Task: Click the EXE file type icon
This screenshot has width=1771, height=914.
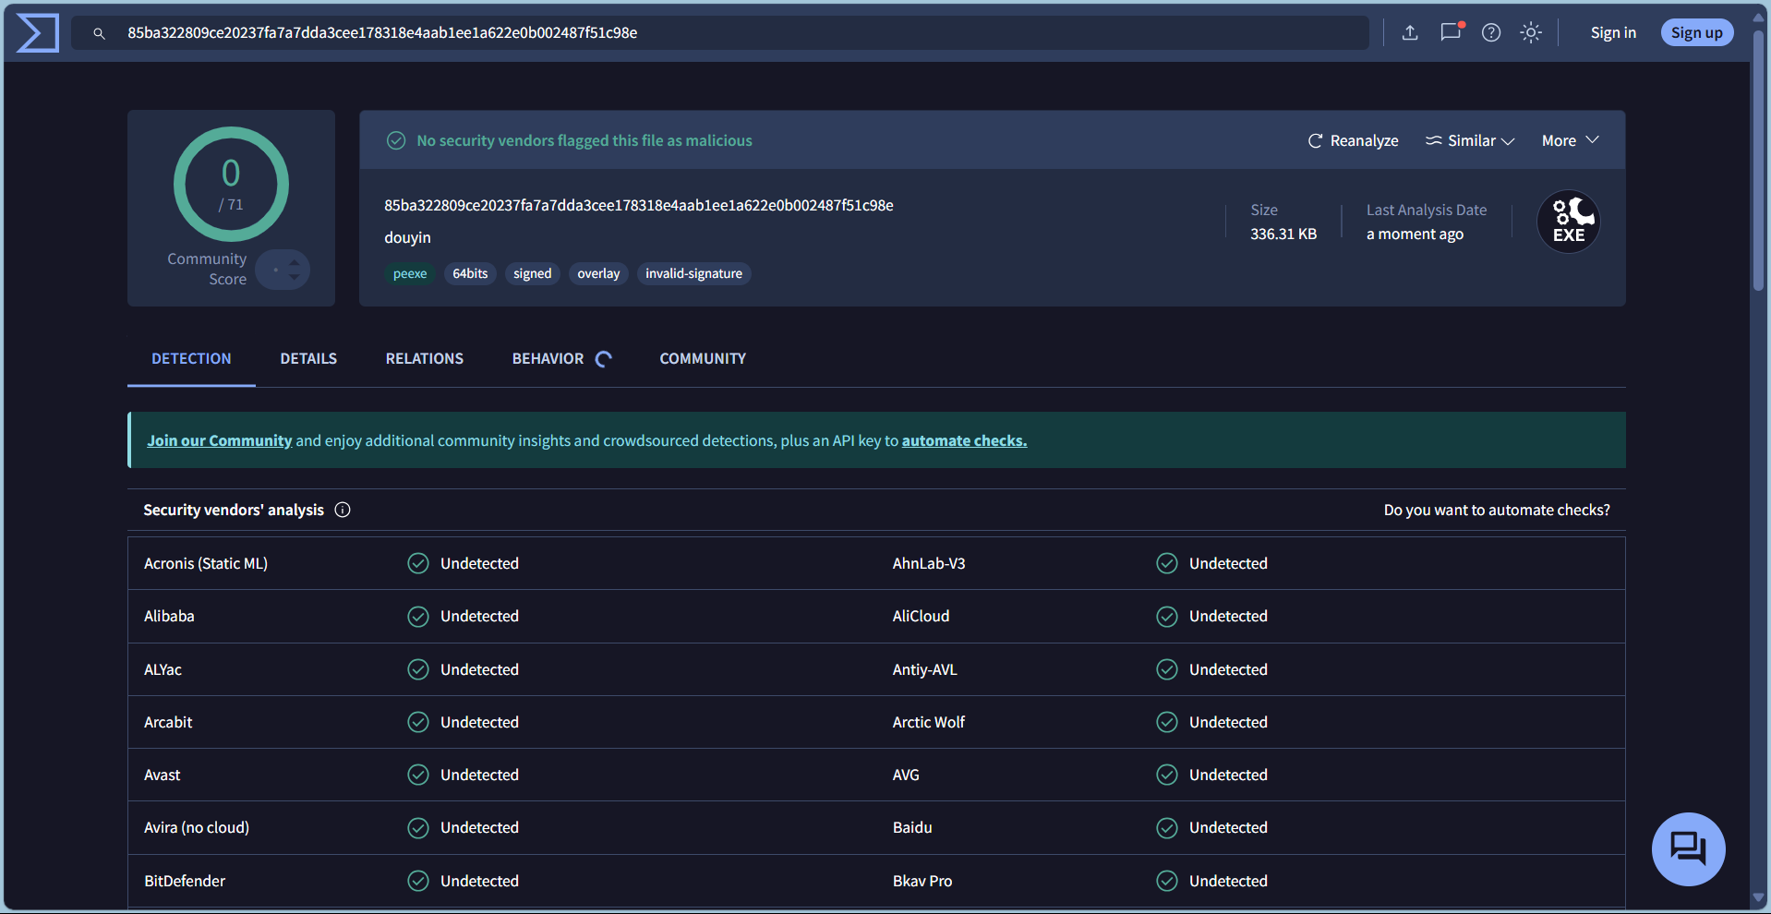Action: (1568, 222)
